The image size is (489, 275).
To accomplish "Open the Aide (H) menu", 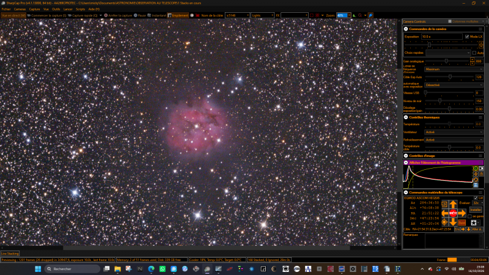I will [94, 9].
